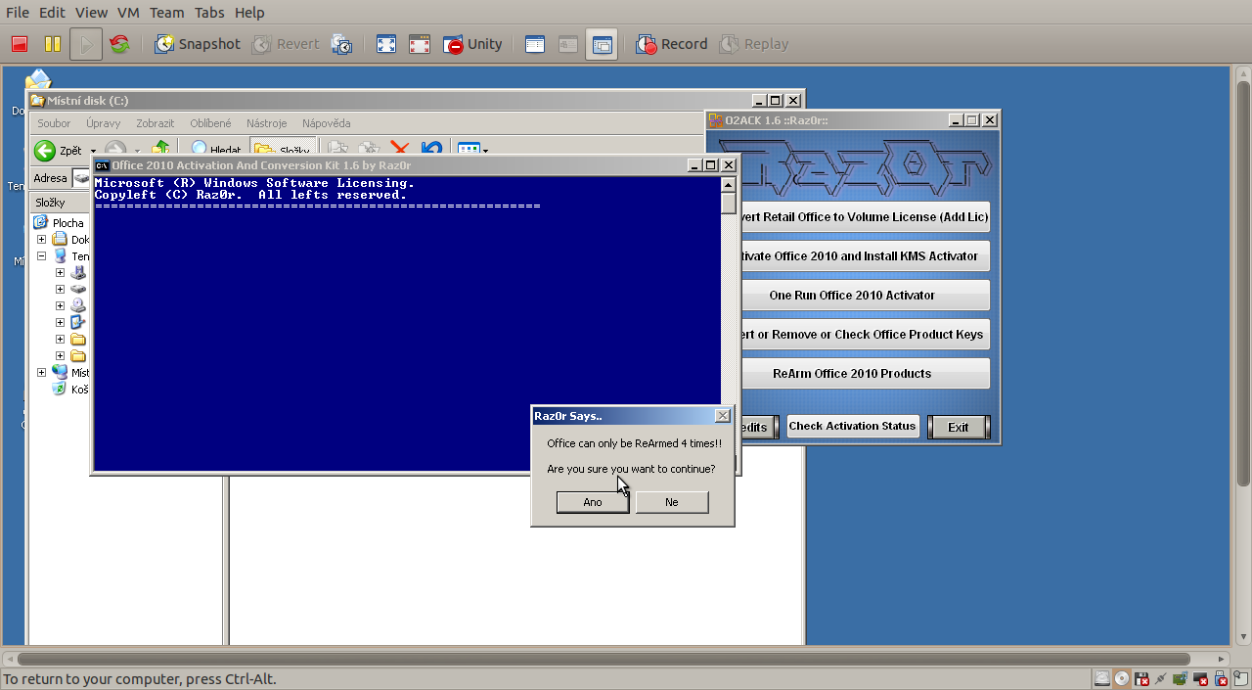Image resolution: width=1252 pixels, height=690 pixels.
Task: Click the red Power Off VM icon
Action: point(20,44)
